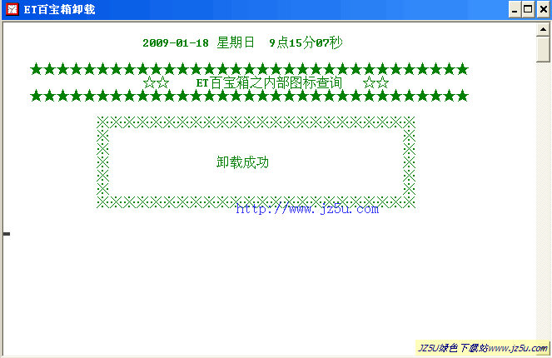Click the date text 2009-01-18
This screenshot has width=552, height=358.
pos(176,43)
